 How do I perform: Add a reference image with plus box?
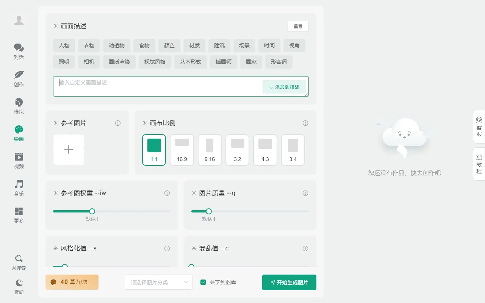tap(69, 150)
